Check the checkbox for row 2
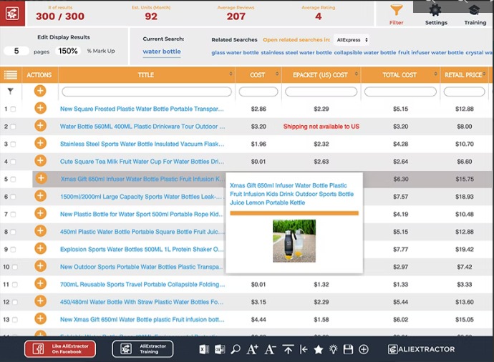 coord(13,127)
